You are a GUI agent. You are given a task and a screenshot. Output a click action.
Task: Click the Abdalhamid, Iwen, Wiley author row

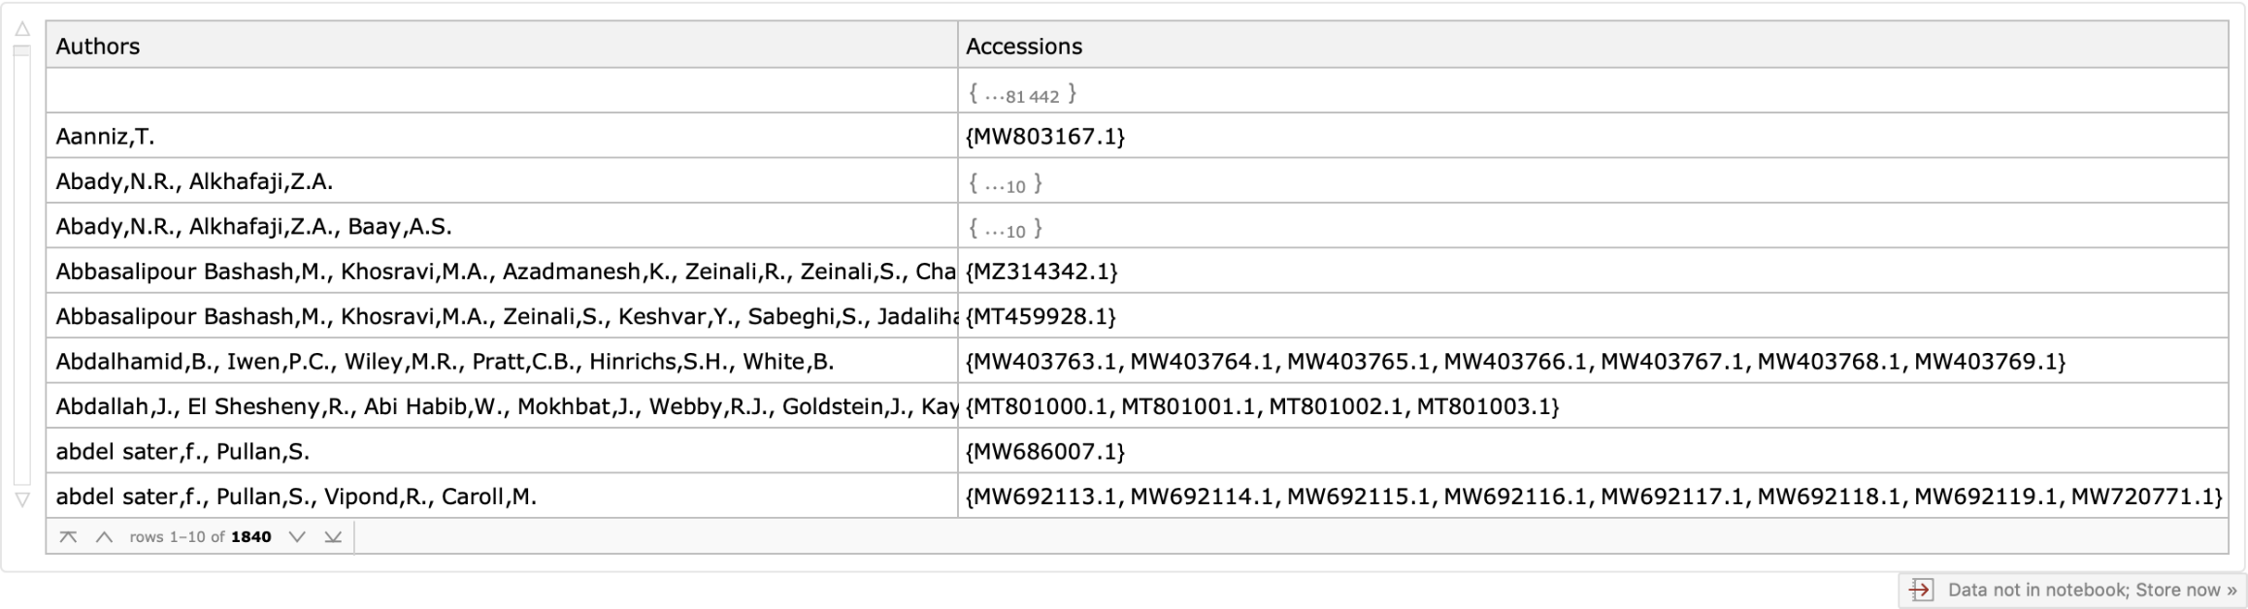coord(445,362)
